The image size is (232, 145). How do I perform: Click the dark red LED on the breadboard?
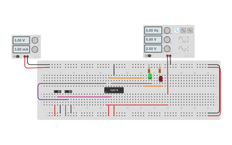[161, 79]
